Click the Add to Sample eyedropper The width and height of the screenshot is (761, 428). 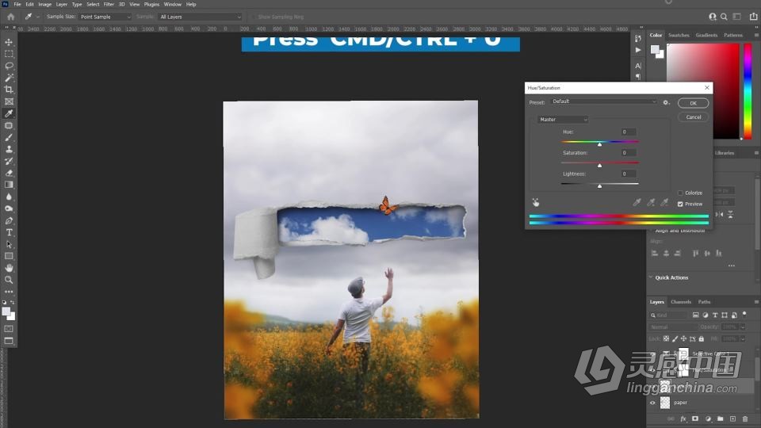coord(651,202)
